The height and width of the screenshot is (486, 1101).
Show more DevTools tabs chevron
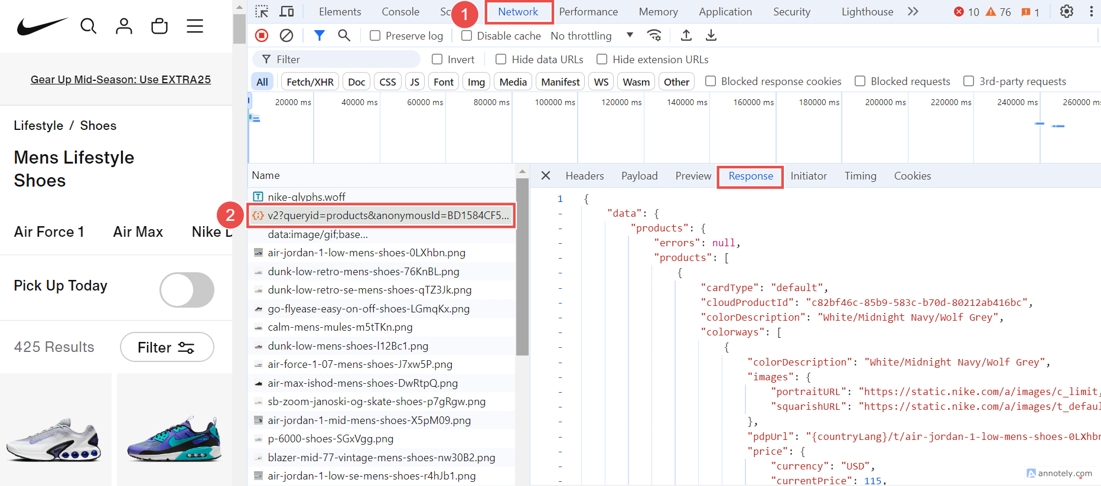[913, 11]
